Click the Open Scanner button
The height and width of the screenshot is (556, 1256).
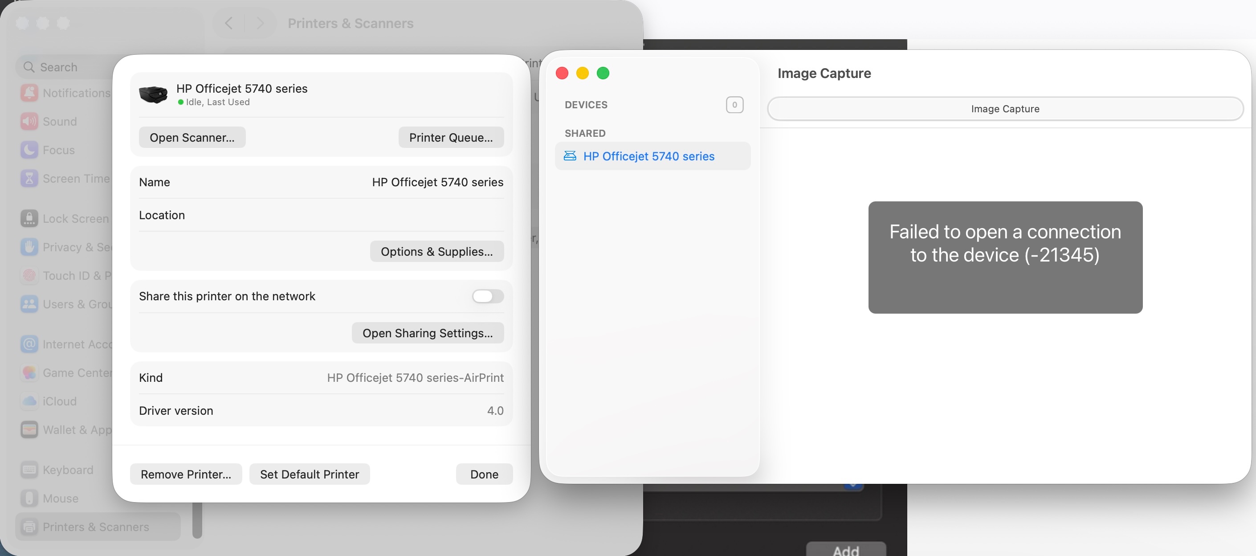(x=192, y=138)
